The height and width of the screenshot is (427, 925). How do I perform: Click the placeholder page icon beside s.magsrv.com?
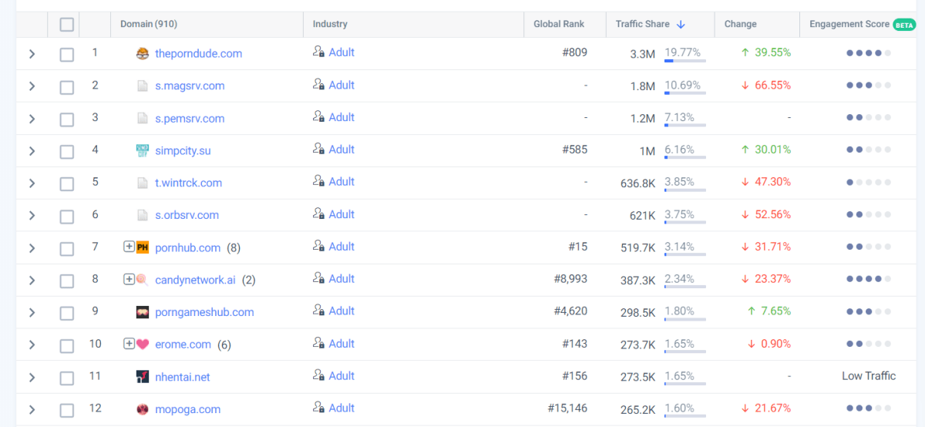[x=142, y=86]
